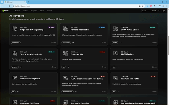Click the Search field in the header
Viewport: 169px width, 105px height.
pyautogui.click(x=149, y=11)
